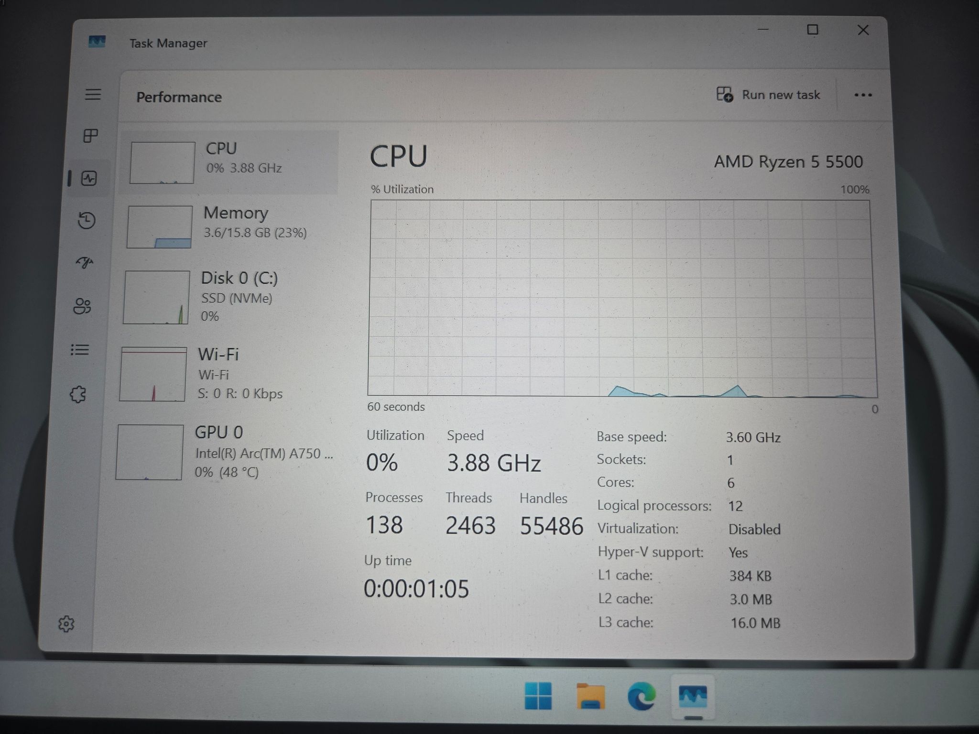Screen dimensions: 979x734
Task: Click the Base speed 3.60 GHz value
Action: click(x=753, y=437)
